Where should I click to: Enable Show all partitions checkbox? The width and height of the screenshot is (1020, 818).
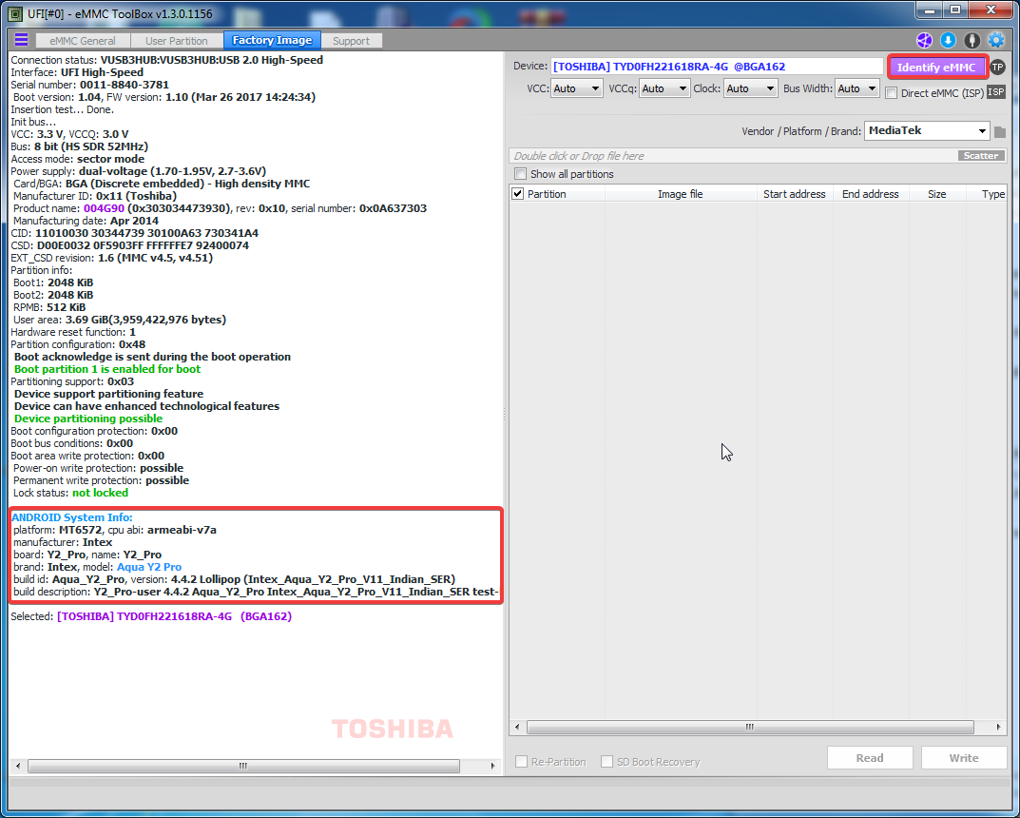click(520, 174)
